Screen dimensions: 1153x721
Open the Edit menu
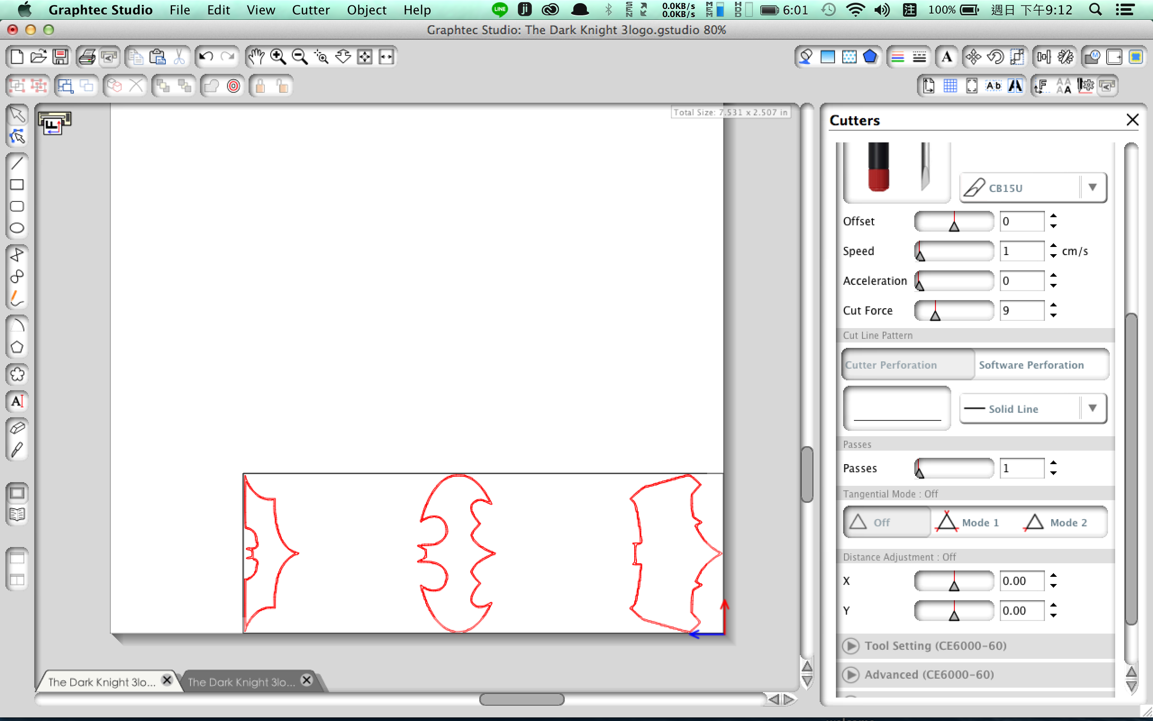[x=218, y=9]
